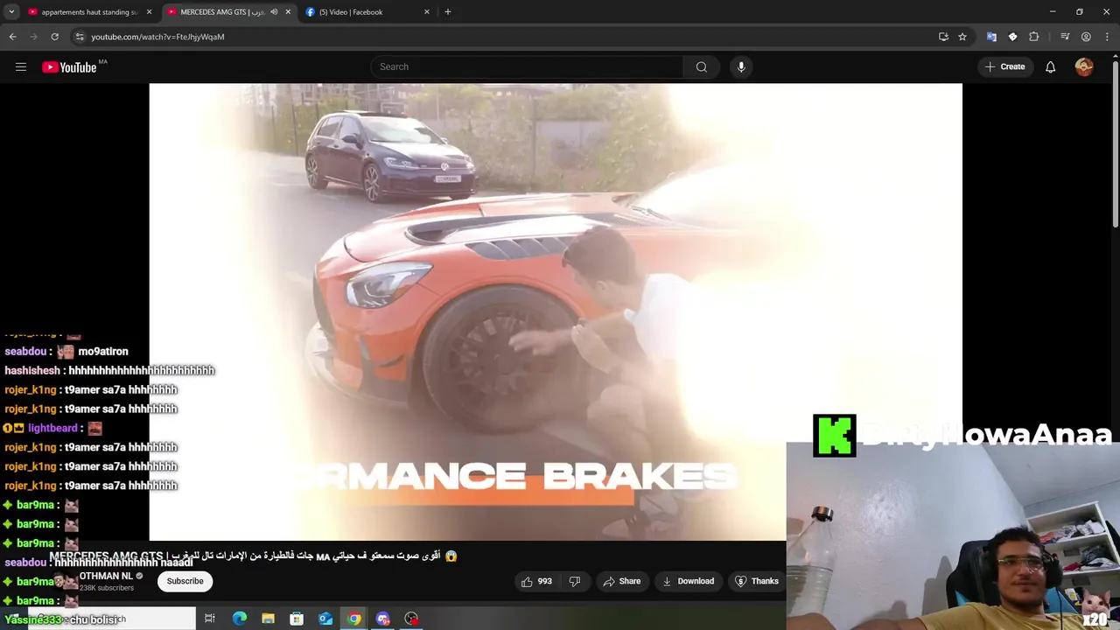
Task: Open the Discord taskbar icon
Action: [383, 619]
